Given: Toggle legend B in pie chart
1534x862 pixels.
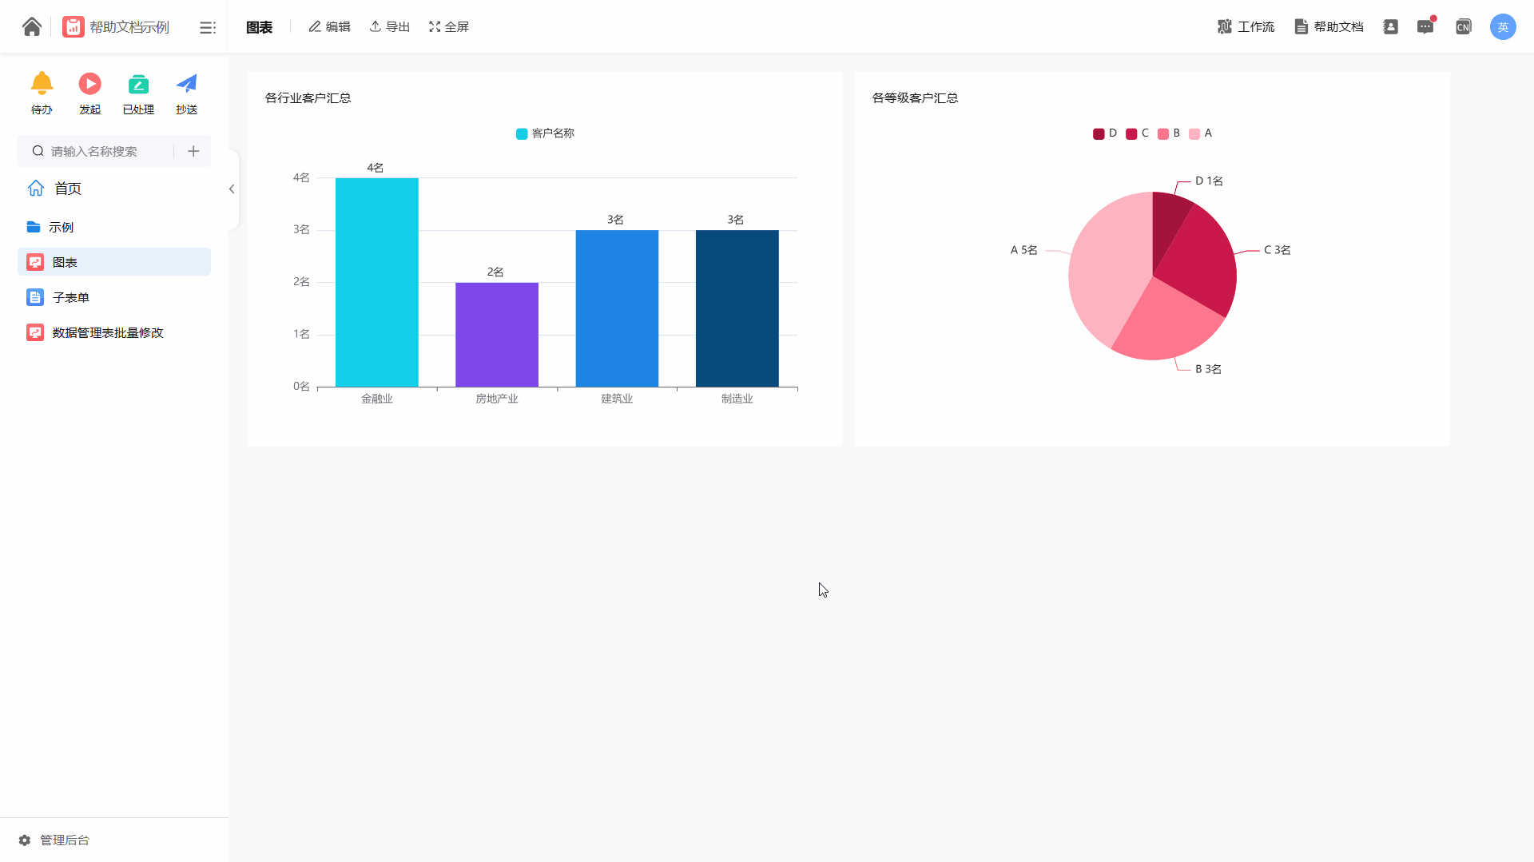Looking at the screenshot, I should point(1169,133).
